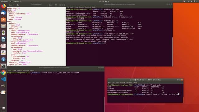The width and height of the screenshot is (199, 112).
Task: Launch Google Chrome from the dock
Action: 3,72
